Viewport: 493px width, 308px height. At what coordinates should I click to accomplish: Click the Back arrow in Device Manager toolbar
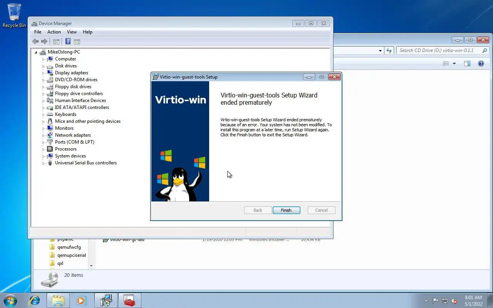pyautogui.click(x=35, y=42)
